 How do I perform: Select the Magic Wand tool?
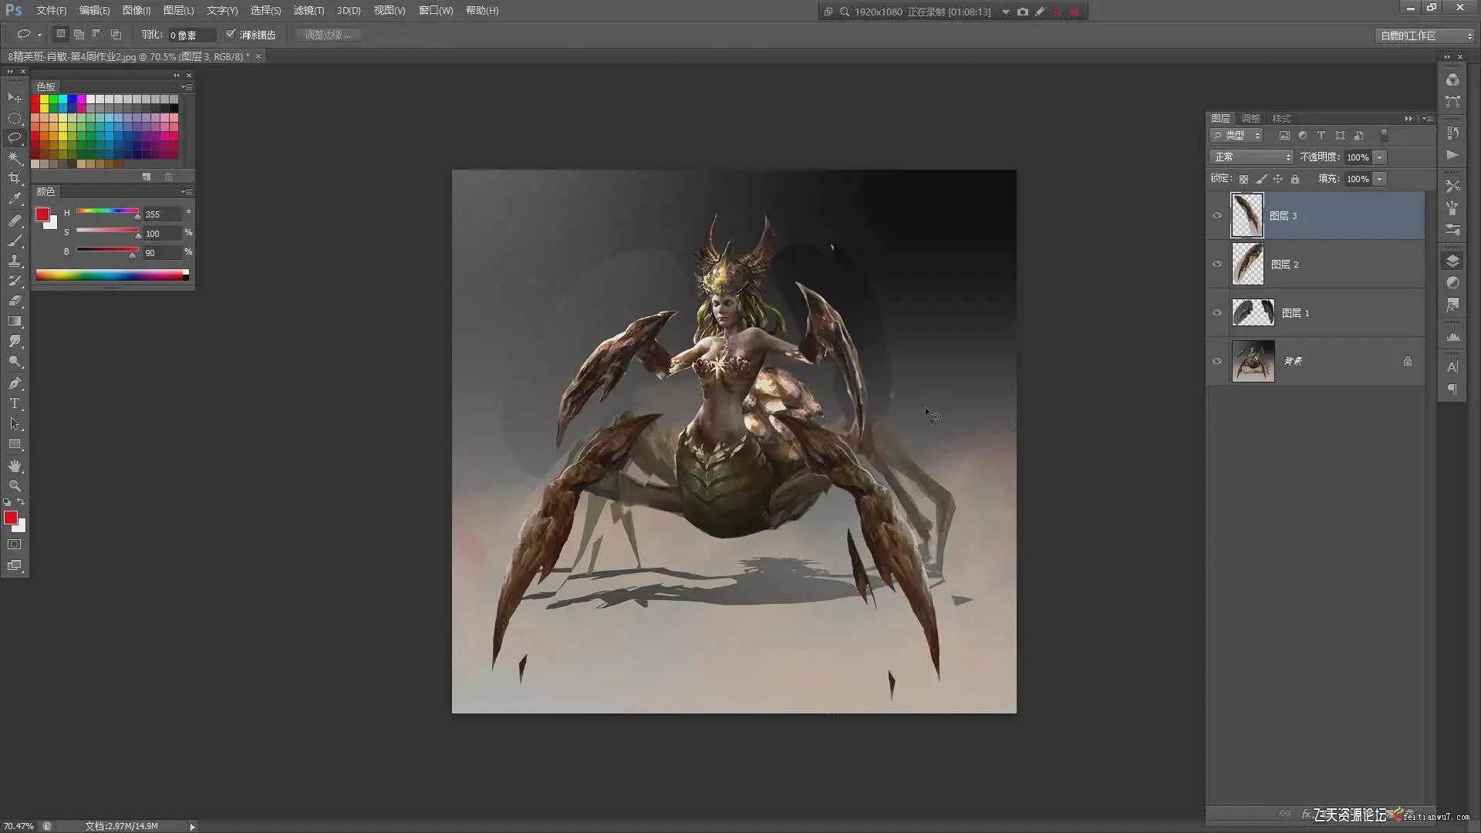15,158
